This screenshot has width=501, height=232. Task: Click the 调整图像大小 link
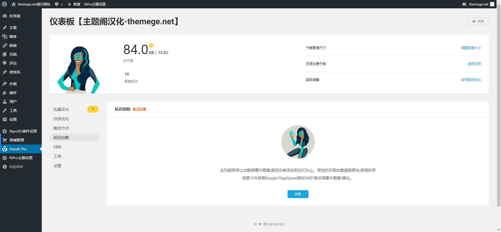[x=471, y=48]
